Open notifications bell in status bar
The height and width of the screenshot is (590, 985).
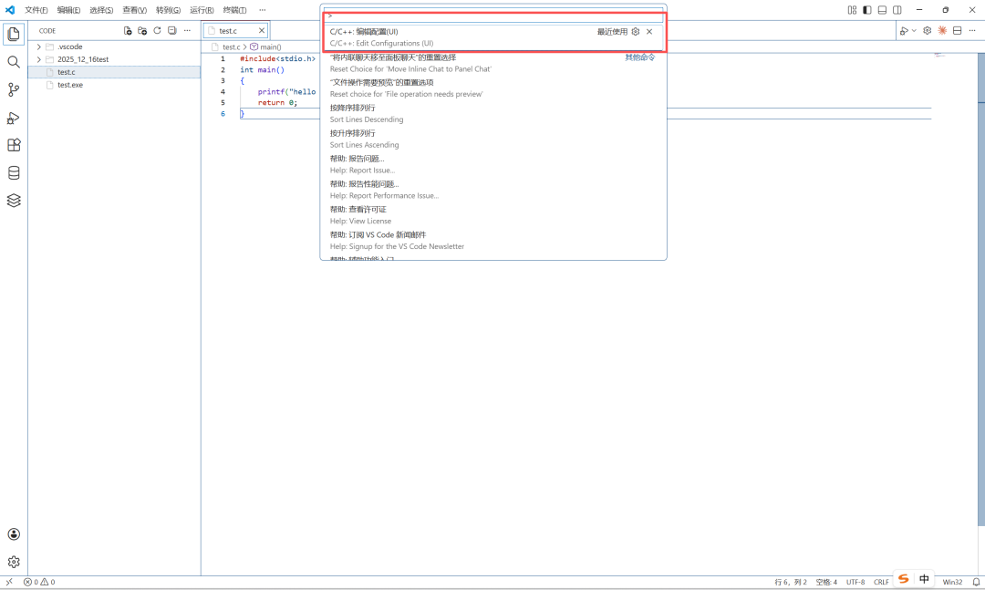click(x=976, y=582)
